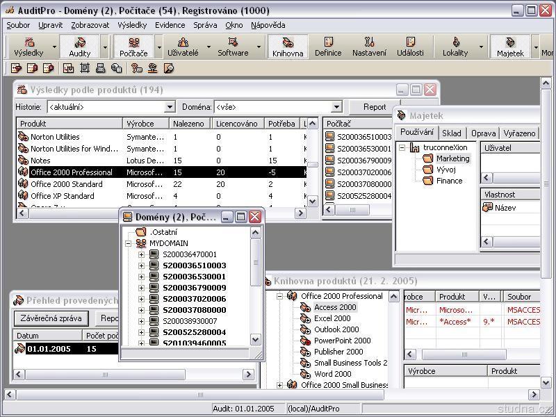Screen dimensions: 556x417
Task: Open the Evidence menu
Action: point(170,25)
